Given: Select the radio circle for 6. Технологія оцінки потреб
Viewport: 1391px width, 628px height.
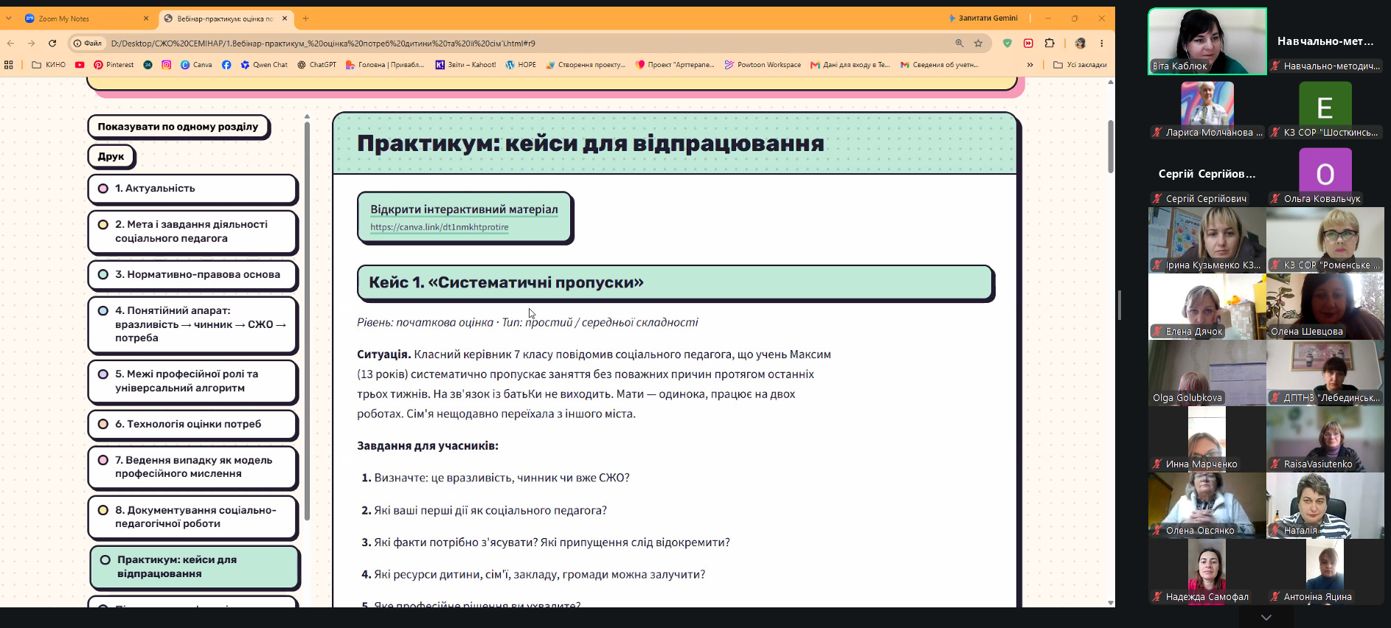Looking at the screenshot, I should [x=103, y=425].
